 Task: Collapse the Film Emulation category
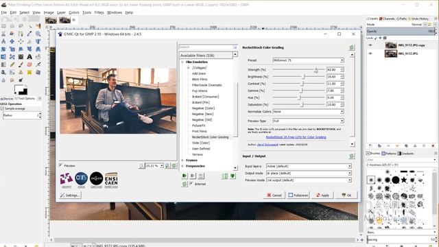(182, 62)
